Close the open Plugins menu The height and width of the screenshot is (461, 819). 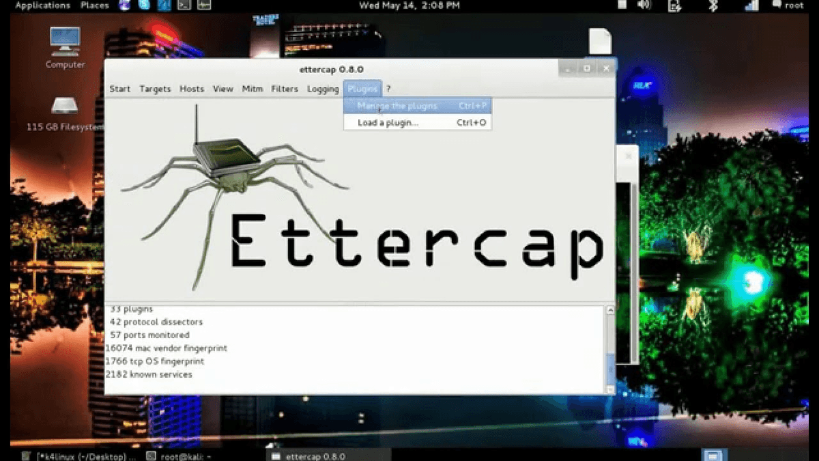(x=362, y=89)
